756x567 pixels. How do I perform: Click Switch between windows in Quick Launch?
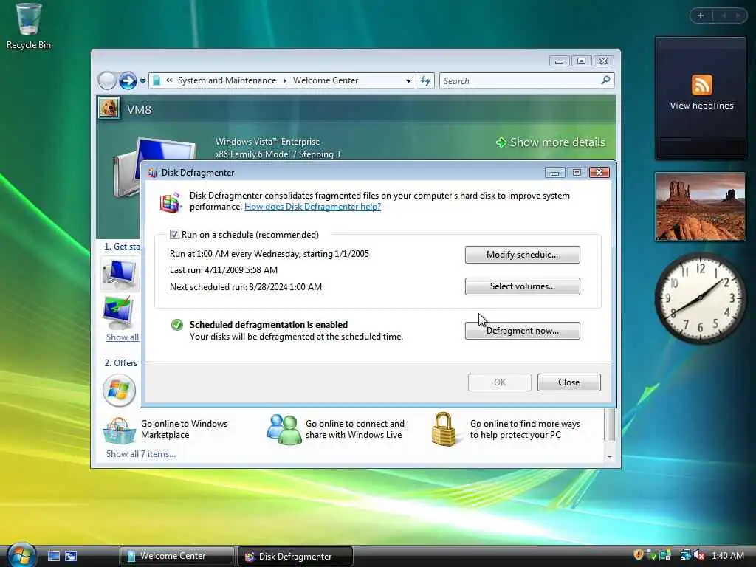[71, 557]
